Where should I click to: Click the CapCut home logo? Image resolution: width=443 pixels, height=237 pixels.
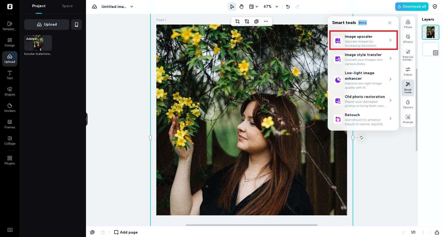click(x=10, y=7)
